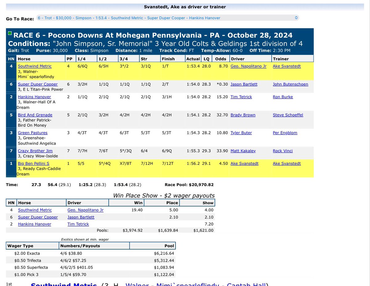Click the 'Race Pool: $20,970.82' text
Image resolution: width=370 pixels, height=286 pixels.
click(189, 185)
